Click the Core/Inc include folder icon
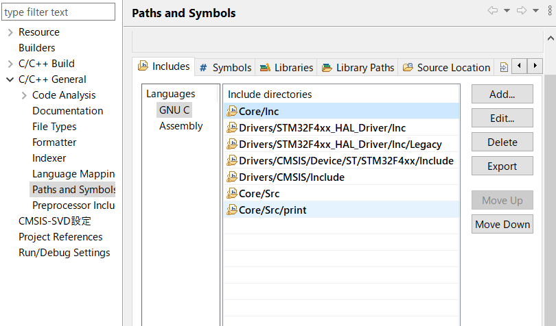The width and height of the screenshot is (556, 326). [x=232, y=112]
